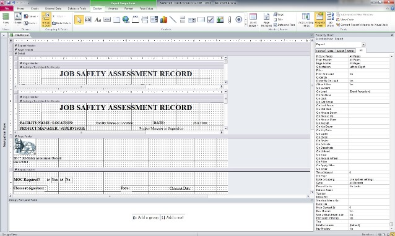Pick the List Box control
Viewport: 395px width, 236px height.
pyautogui.click(x=192, y=19)
